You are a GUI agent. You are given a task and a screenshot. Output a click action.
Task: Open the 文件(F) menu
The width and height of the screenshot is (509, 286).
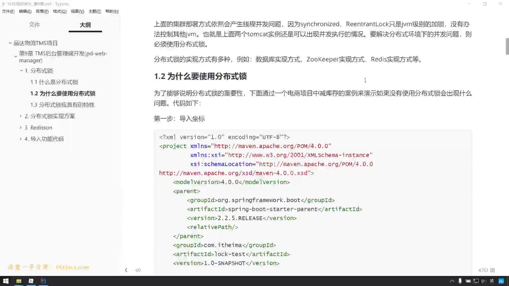point(8,11)
